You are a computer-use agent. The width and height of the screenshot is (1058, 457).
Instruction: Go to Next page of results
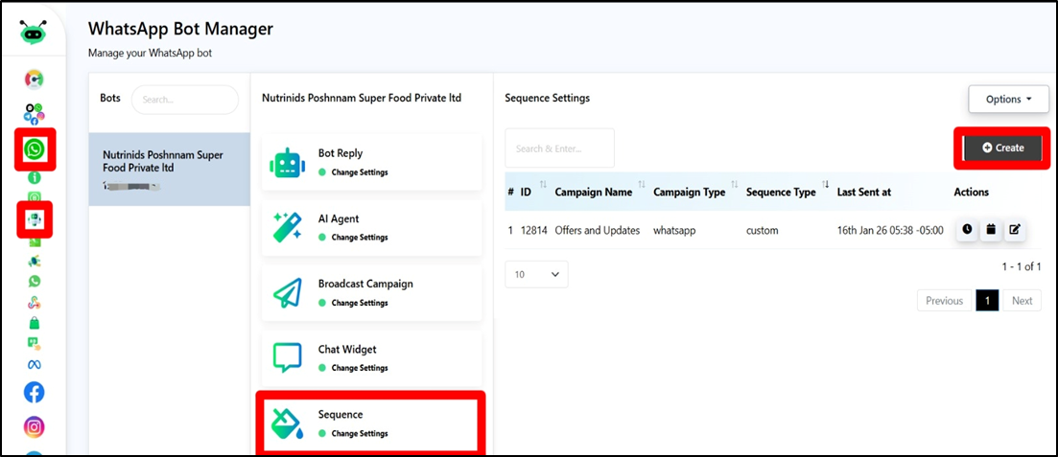click(1022, 301)
